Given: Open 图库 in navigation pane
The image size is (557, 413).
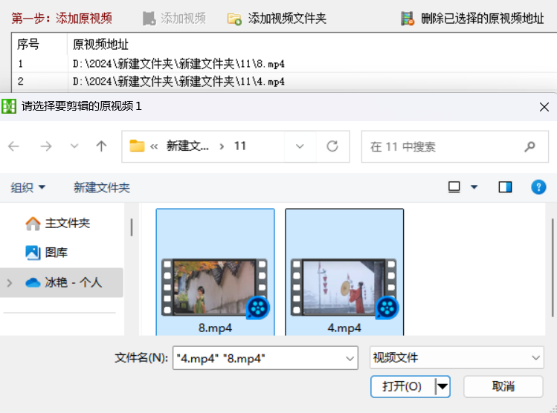Looking at the screenshot, I should (57, 253).
